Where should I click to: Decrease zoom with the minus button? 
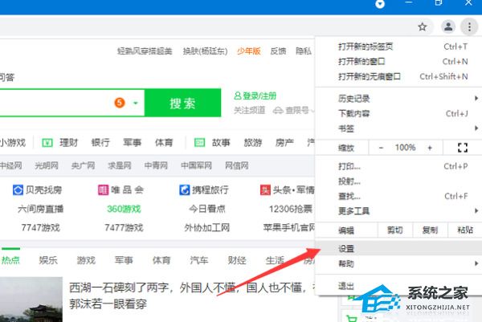[381, 148]
